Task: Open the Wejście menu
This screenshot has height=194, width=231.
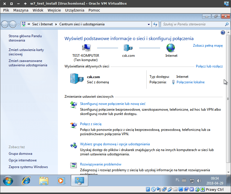Action: pos(54,10)
